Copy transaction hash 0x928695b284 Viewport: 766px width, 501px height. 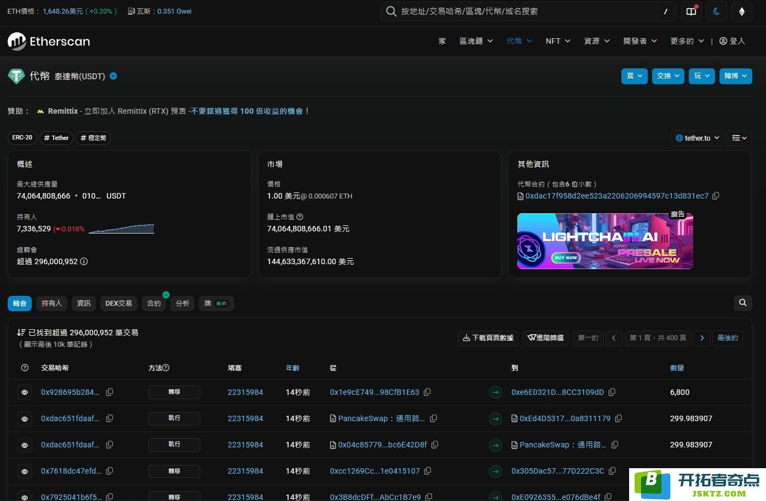[110, 392]
